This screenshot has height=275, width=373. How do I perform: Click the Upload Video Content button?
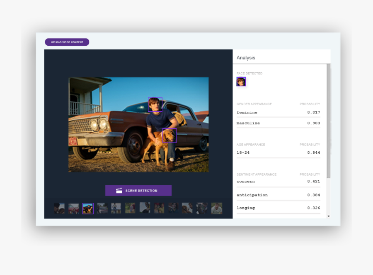point(67,42)
